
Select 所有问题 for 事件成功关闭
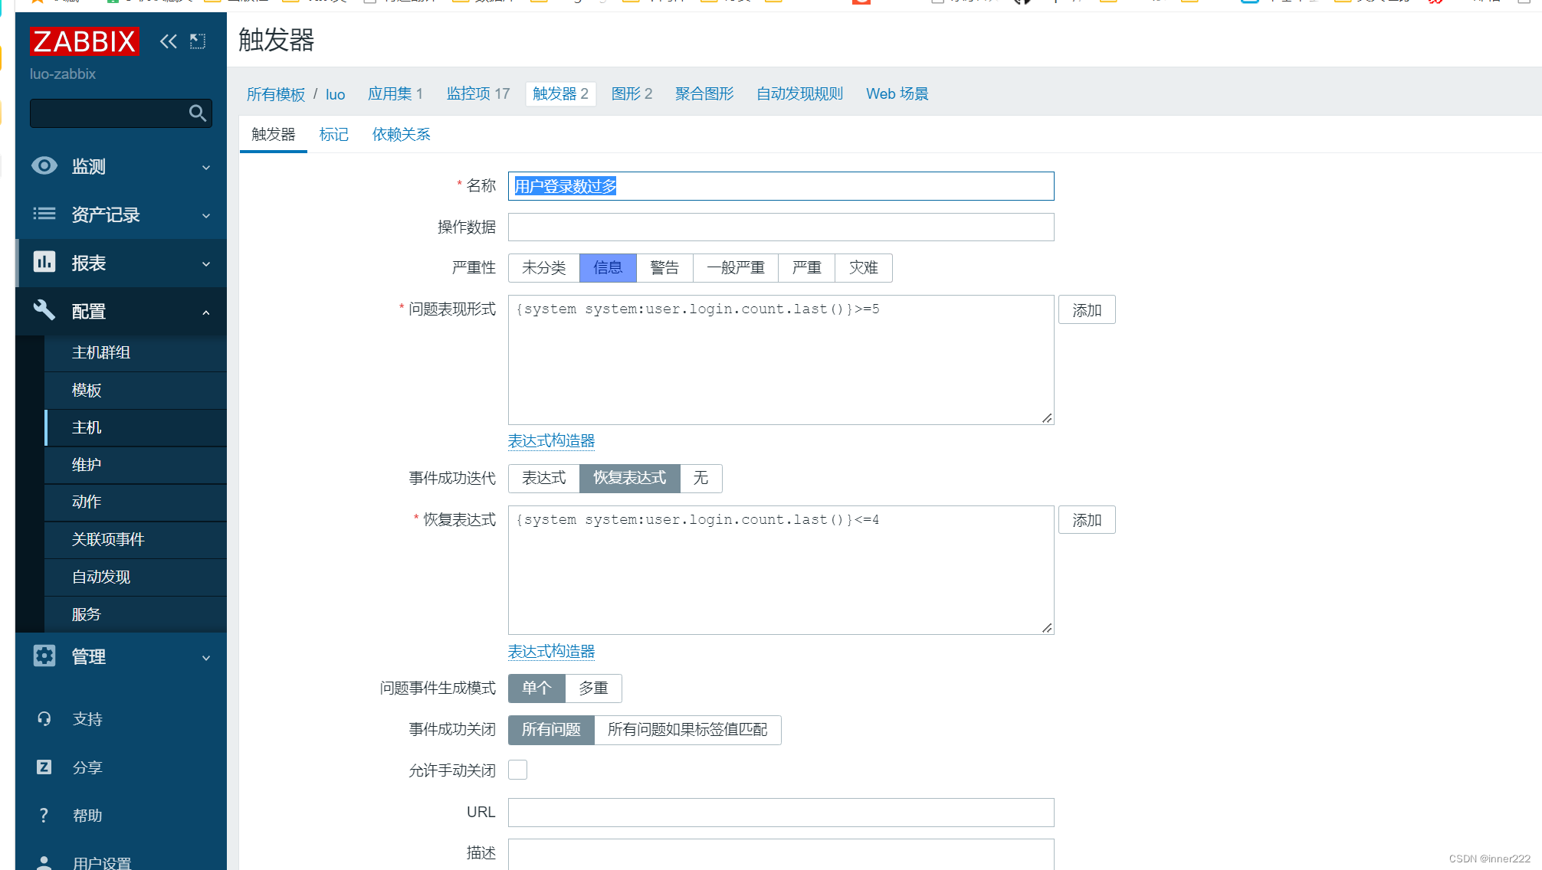click(x=551, y=729)
